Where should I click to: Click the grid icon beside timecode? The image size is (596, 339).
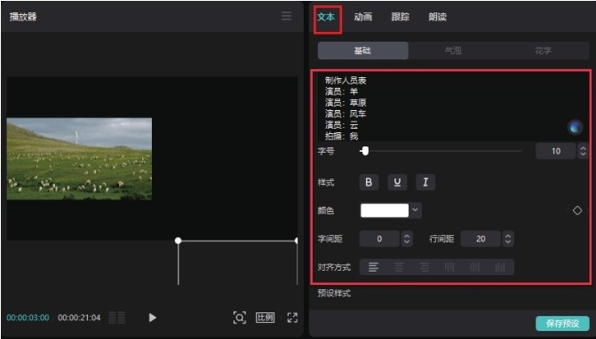pyautogui.click(x=117, y=318)
